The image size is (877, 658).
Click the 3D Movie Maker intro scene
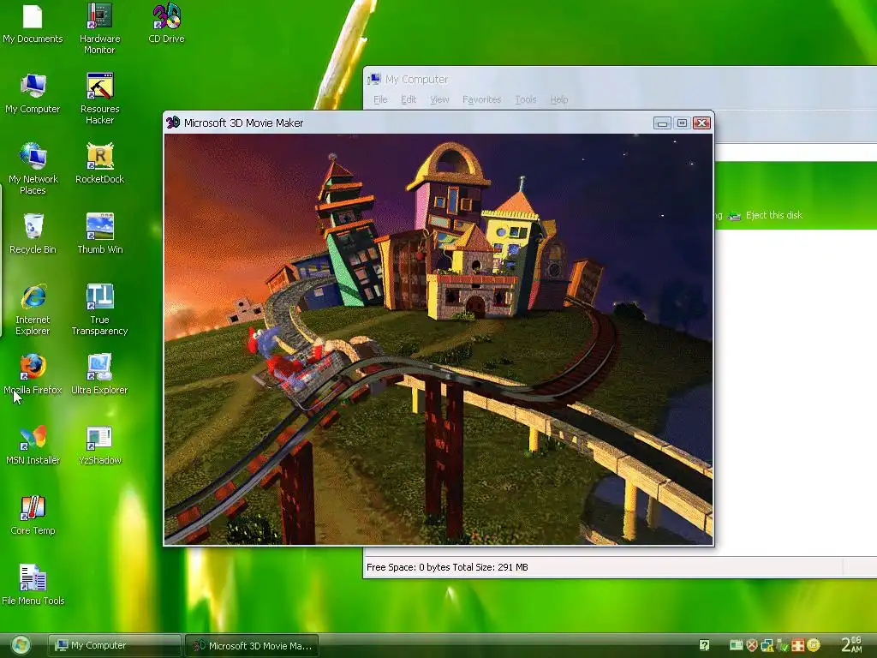438,339
